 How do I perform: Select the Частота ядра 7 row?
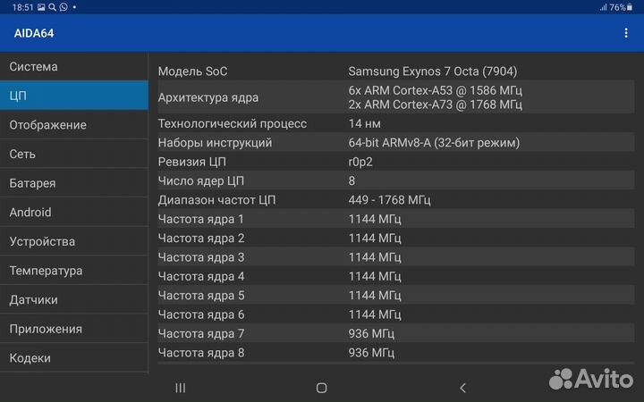coord(396,333)
